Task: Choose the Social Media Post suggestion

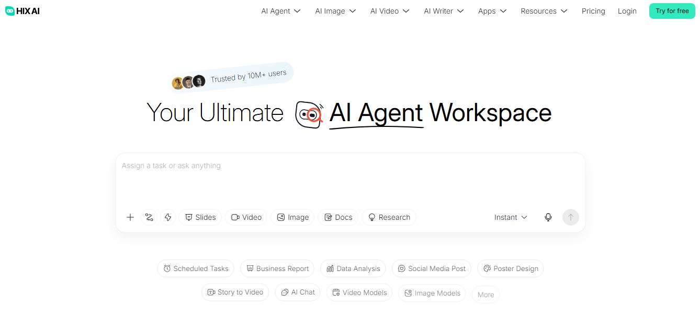Action: [x=432, y=268]
